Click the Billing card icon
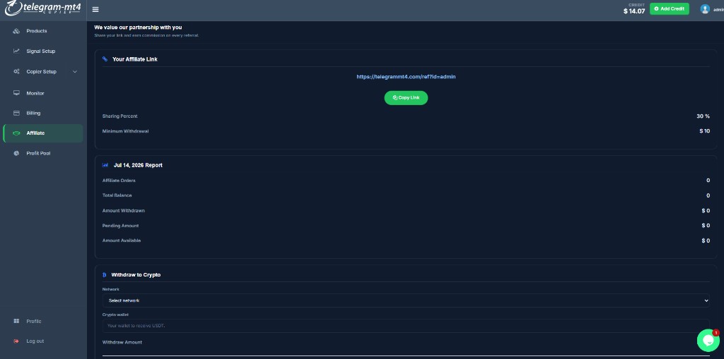Screen dimensions: 724x359 (x=17, y=113)
